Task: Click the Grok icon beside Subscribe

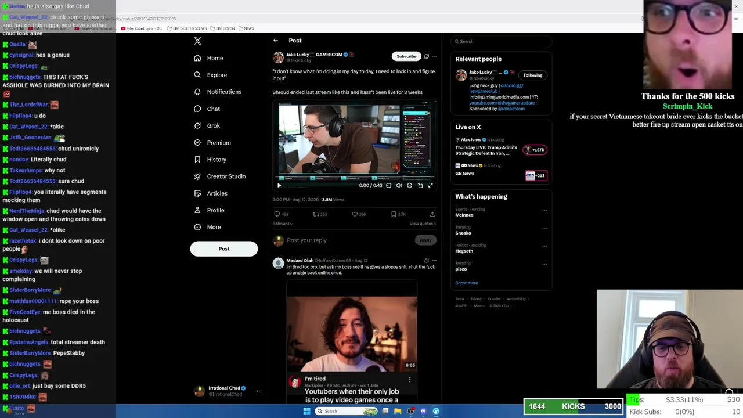Action: pyautogui.click(x=427, y=56)
